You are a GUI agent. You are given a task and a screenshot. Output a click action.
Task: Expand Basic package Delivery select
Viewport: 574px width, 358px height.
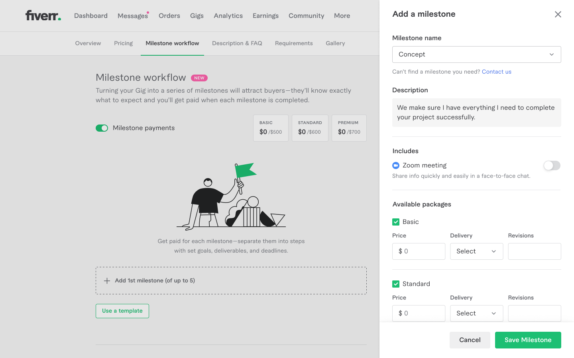[476, 251]
